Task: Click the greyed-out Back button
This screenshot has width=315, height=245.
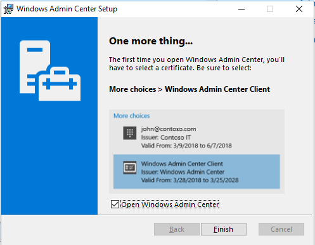Action: pos(177,229)
